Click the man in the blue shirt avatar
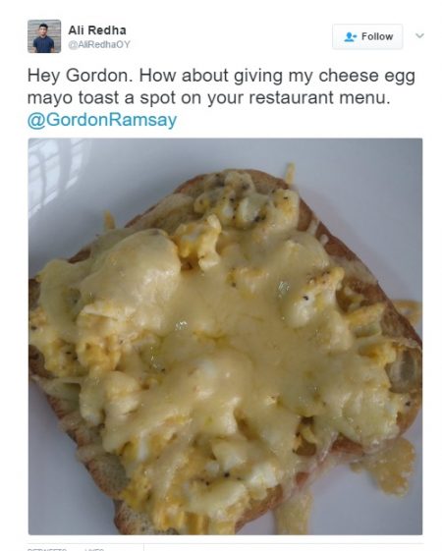 pos(44,36)
